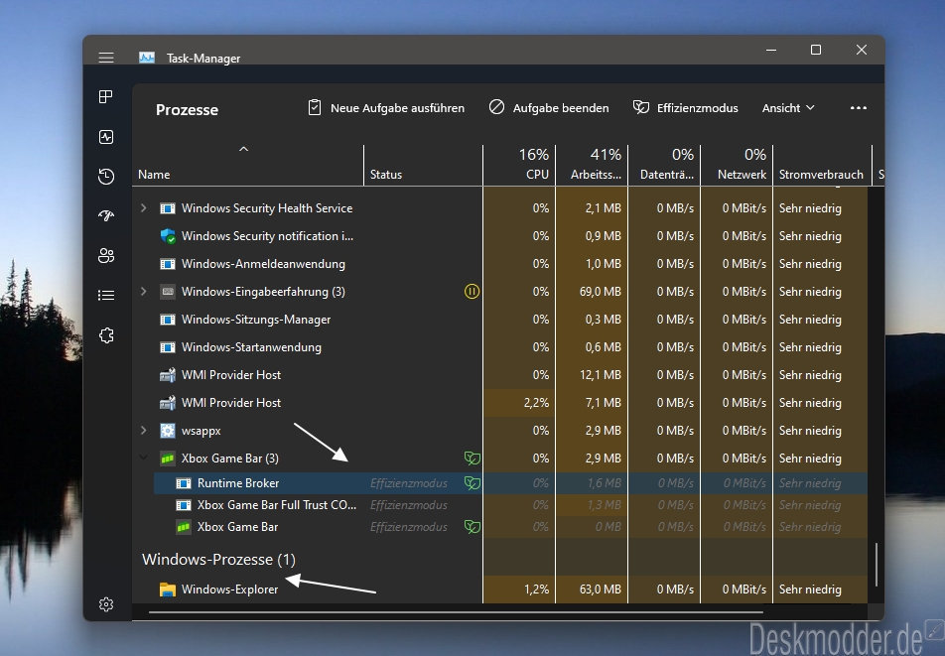Click the 1,2% CPU value of Windows-Explorer

536,590
